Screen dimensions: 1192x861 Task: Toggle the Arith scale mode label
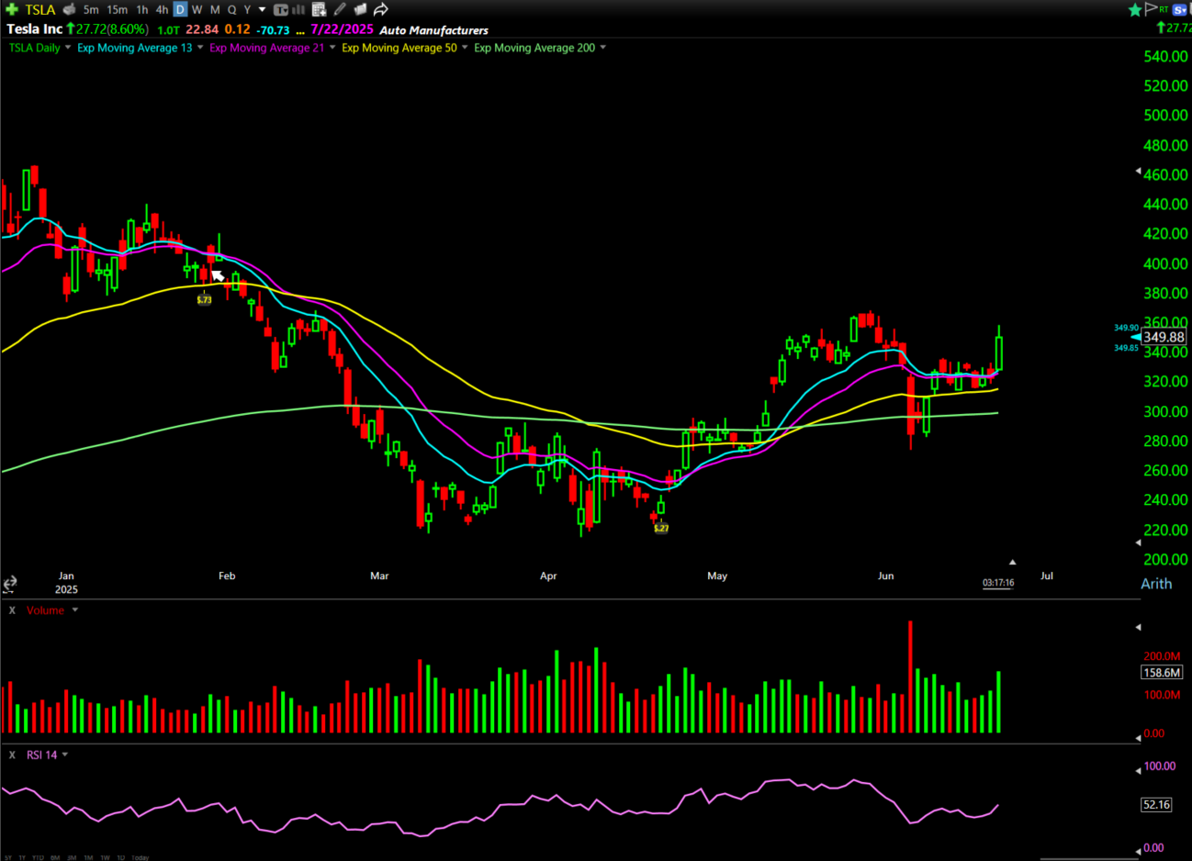click(1156, 584)
